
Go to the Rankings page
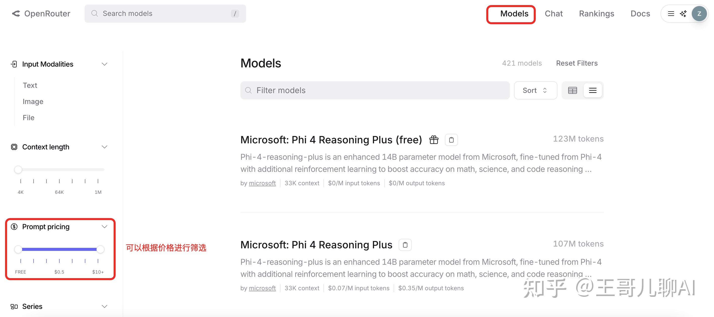coord(596,14)
